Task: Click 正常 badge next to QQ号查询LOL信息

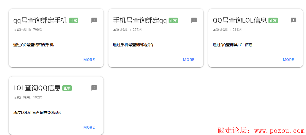Action: 273,20
